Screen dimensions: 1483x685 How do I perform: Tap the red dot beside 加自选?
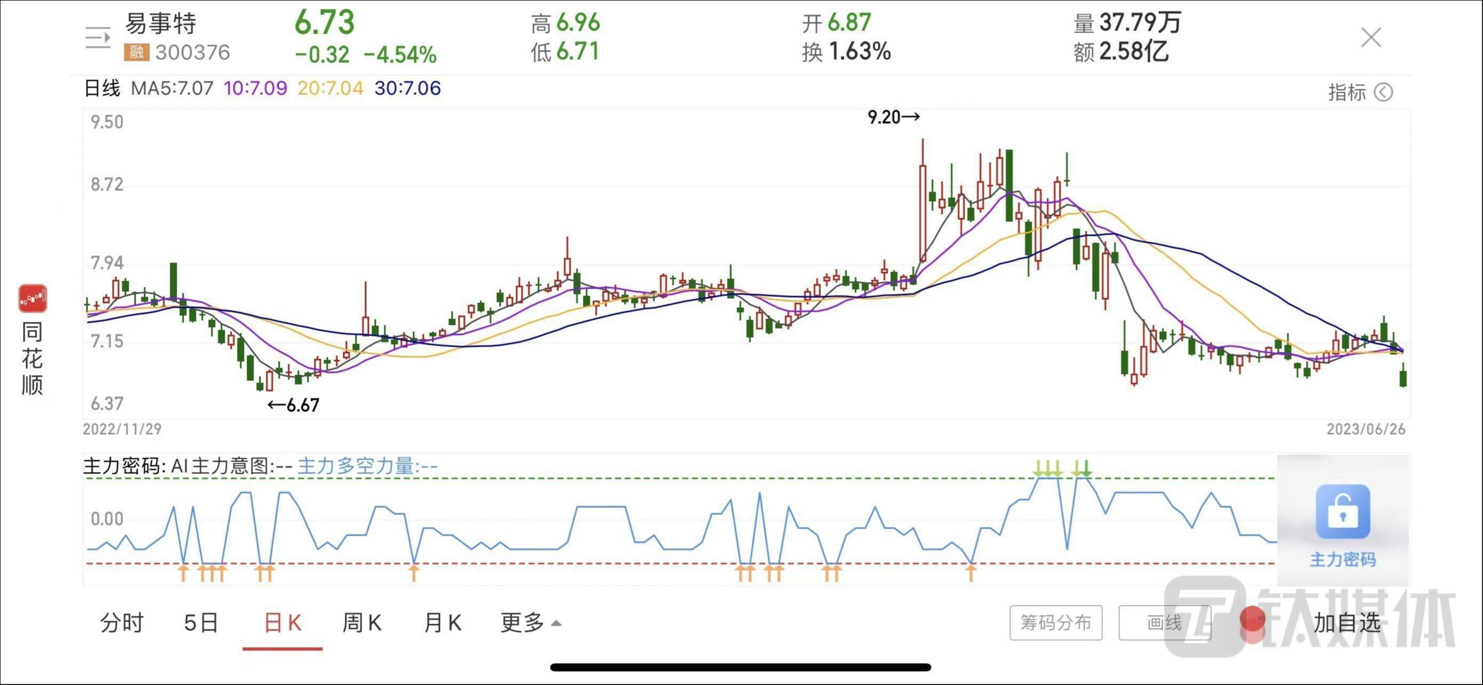(1252, 620)
